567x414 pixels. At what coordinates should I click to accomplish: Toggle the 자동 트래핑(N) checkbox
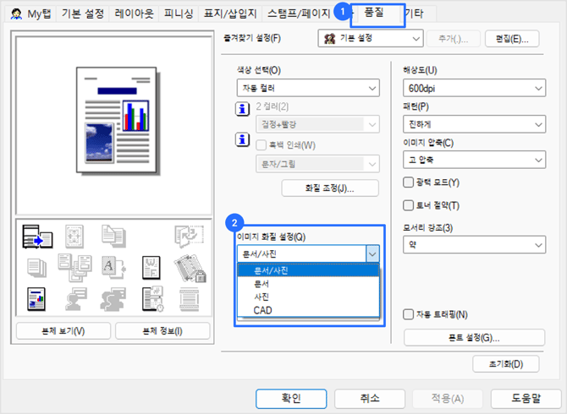tap(408, 314)
